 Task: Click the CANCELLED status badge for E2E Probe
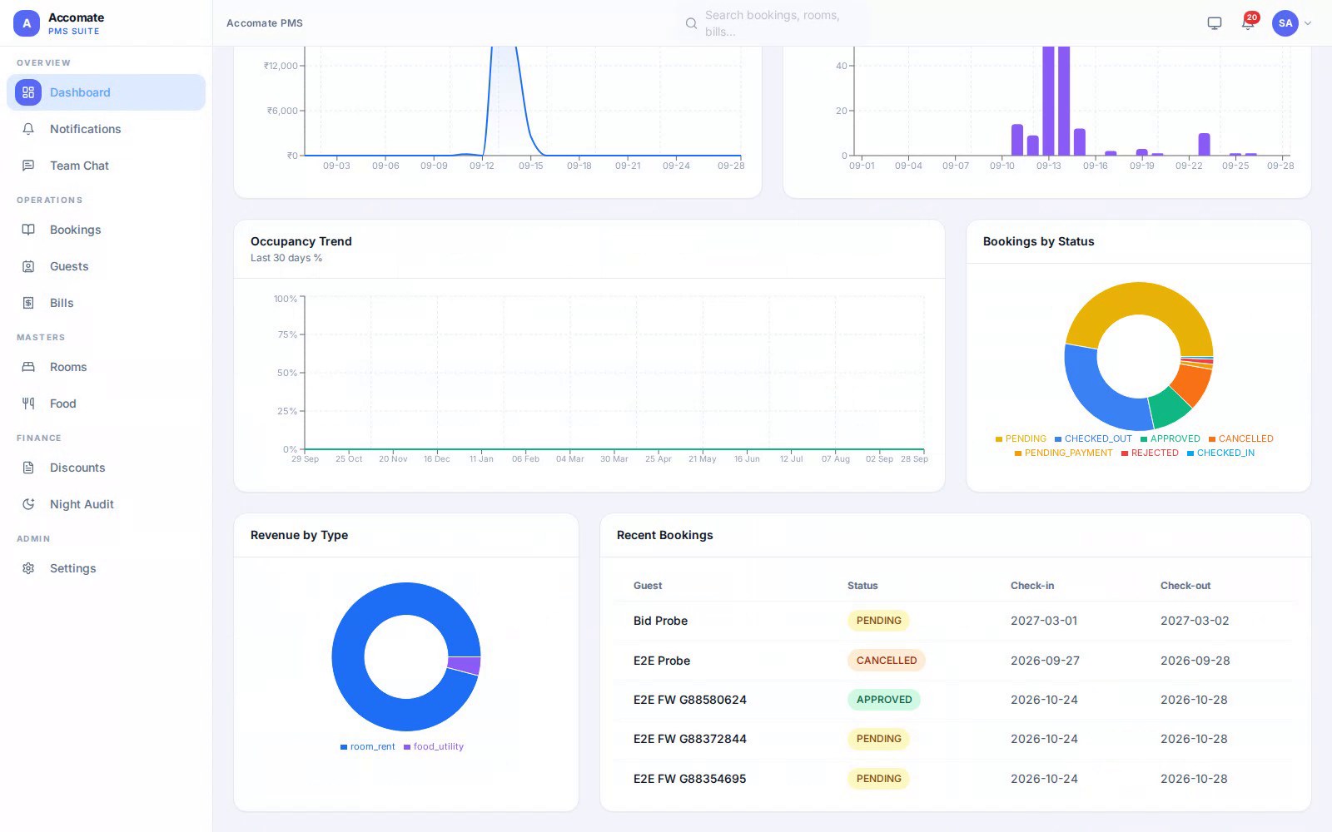887,661
